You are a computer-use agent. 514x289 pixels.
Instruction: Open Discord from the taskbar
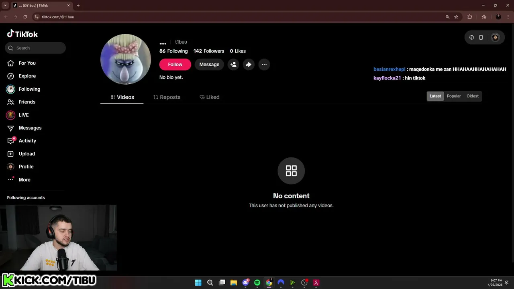click(x=245, y=283)
